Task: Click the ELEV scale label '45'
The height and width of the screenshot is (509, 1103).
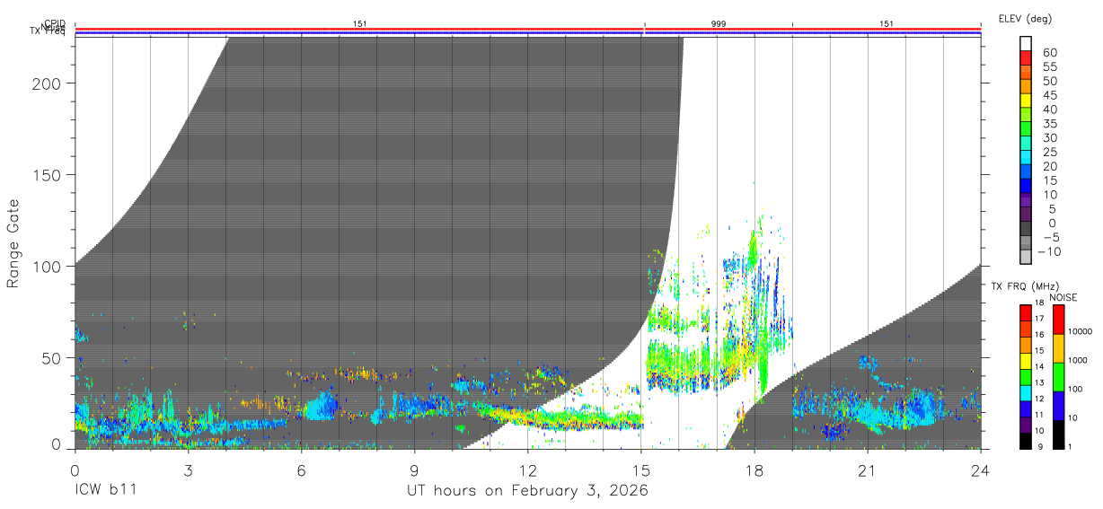Action: coord(1049,95)
